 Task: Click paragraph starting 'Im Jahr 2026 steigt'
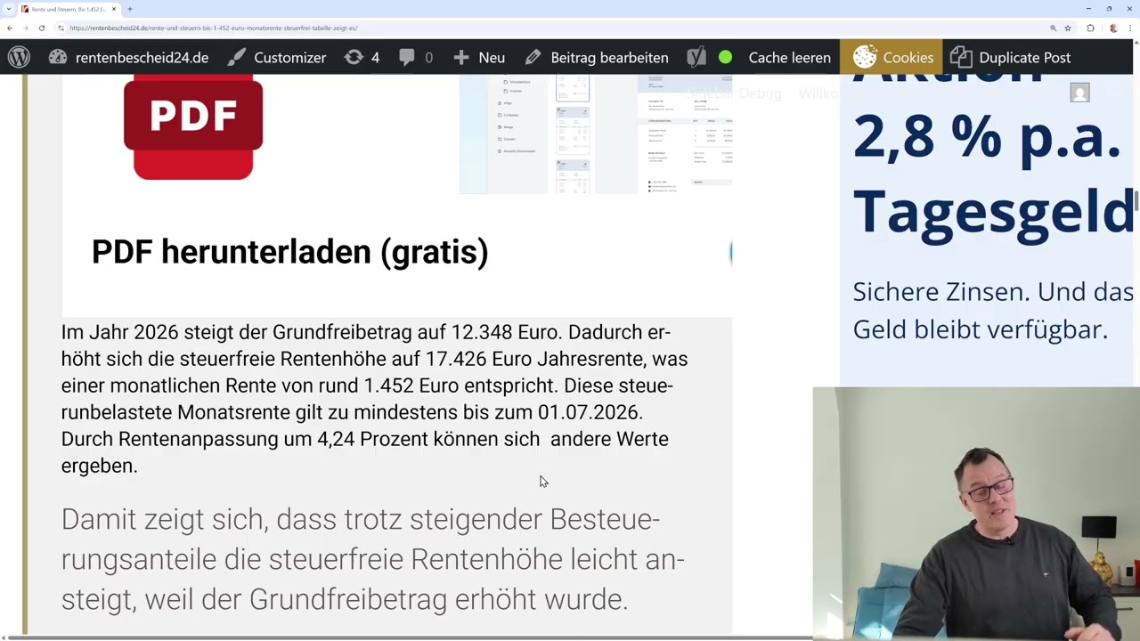[x=374, y=399]
